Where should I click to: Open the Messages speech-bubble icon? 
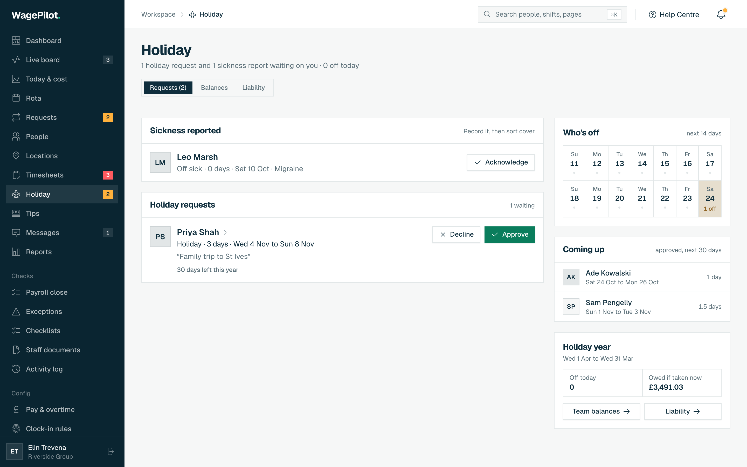[16, 232]
